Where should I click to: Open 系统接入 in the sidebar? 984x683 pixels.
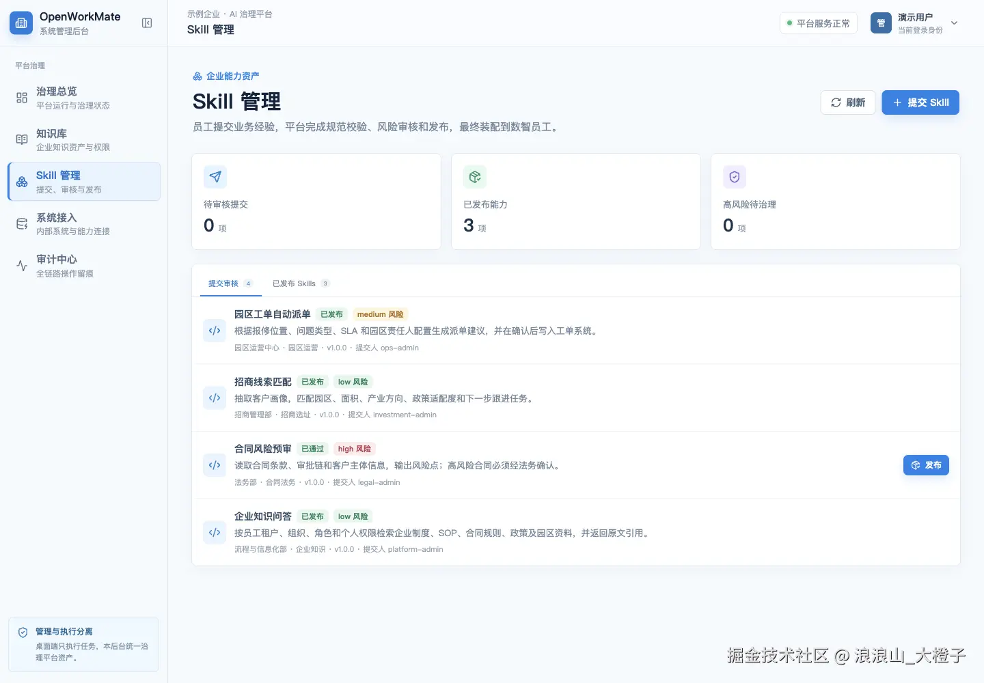84,224
